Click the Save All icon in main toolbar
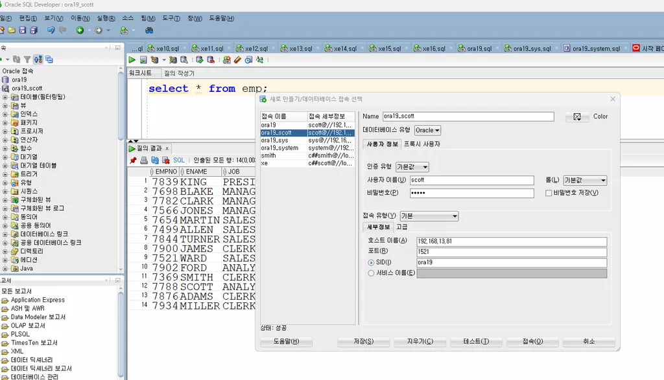Image resolution: width=664 pixels, height=380 pixels. coord(34,30)
